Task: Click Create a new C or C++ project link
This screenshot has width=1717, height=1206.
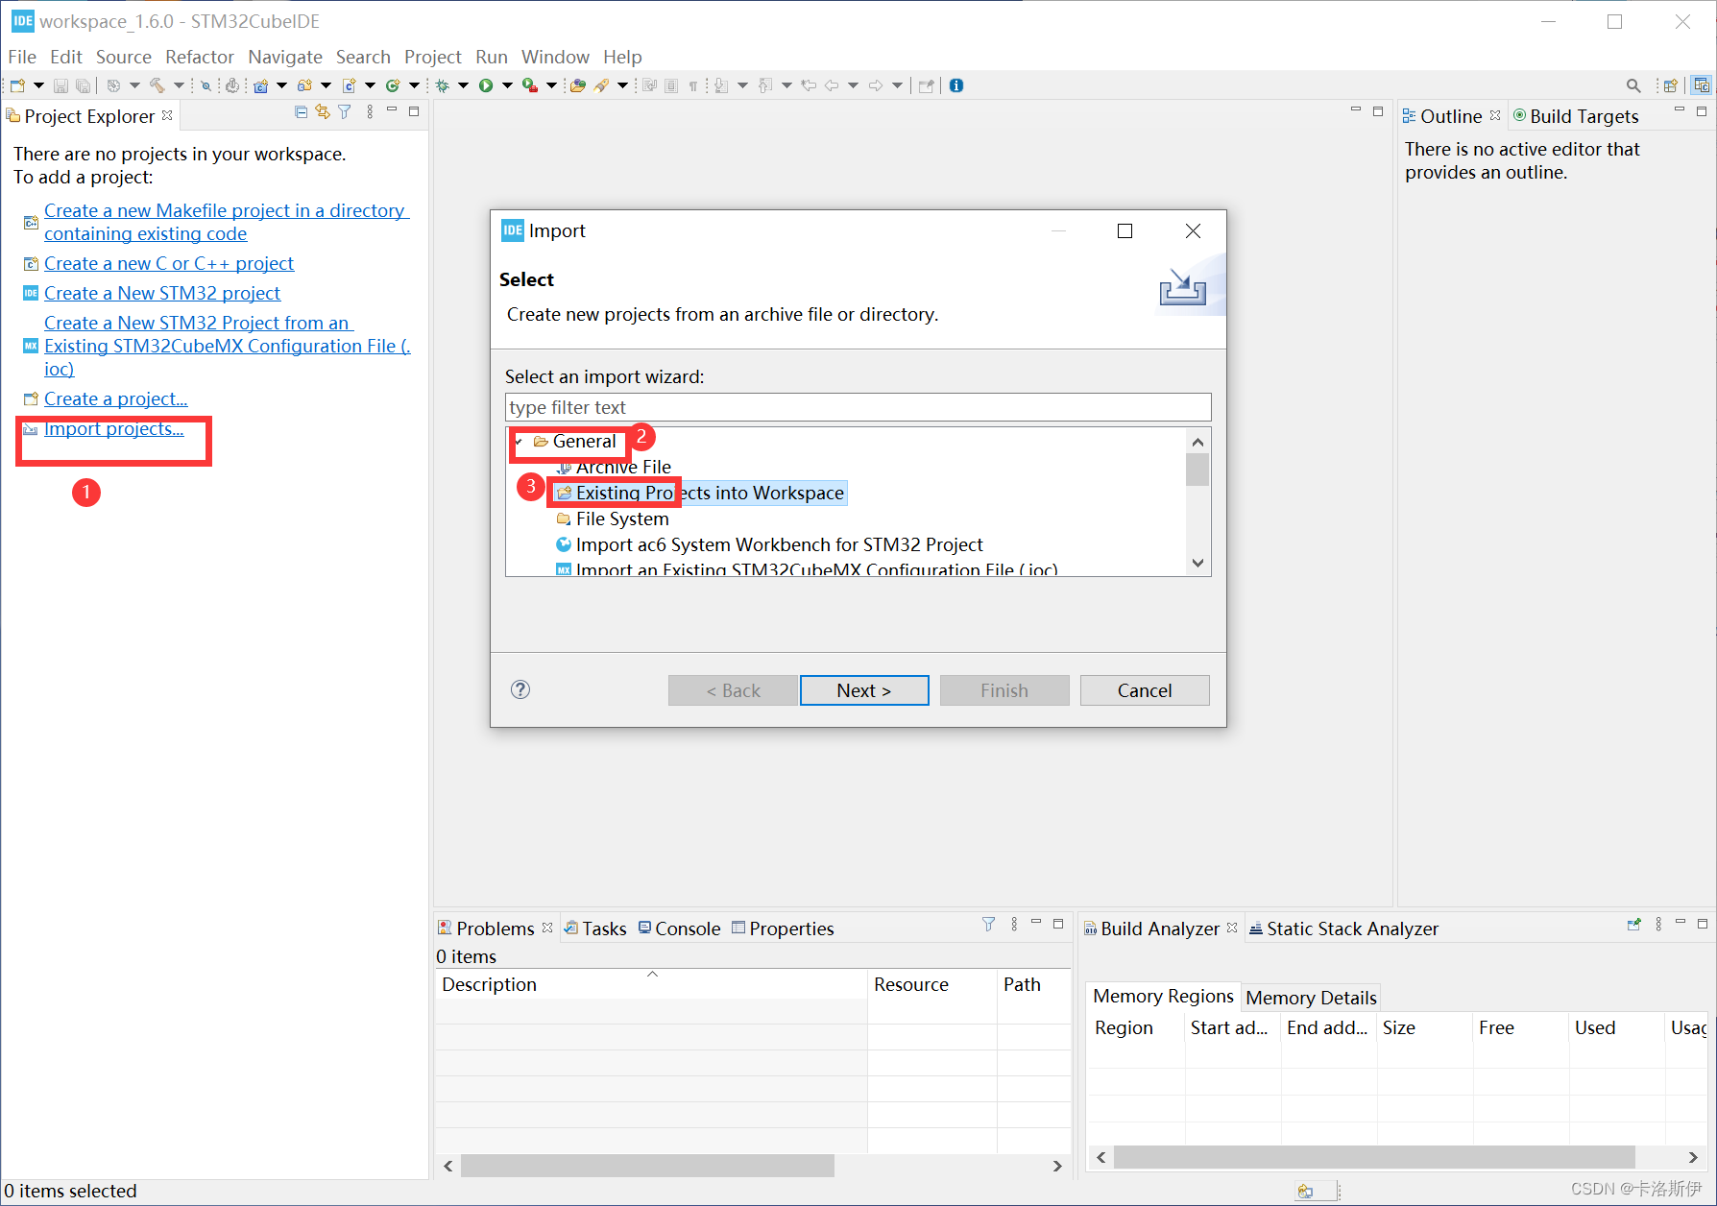Action: (x=169, y=263)
